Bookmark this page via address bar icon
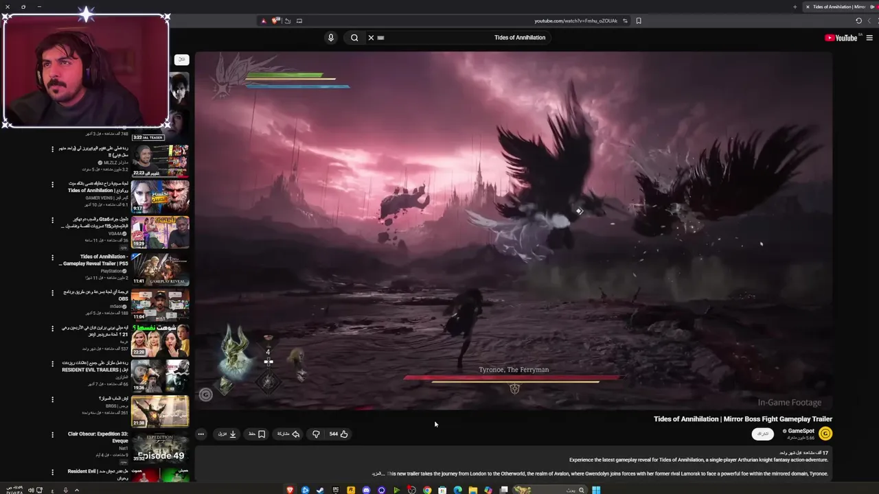879x494 pixels. click(639, 21)
